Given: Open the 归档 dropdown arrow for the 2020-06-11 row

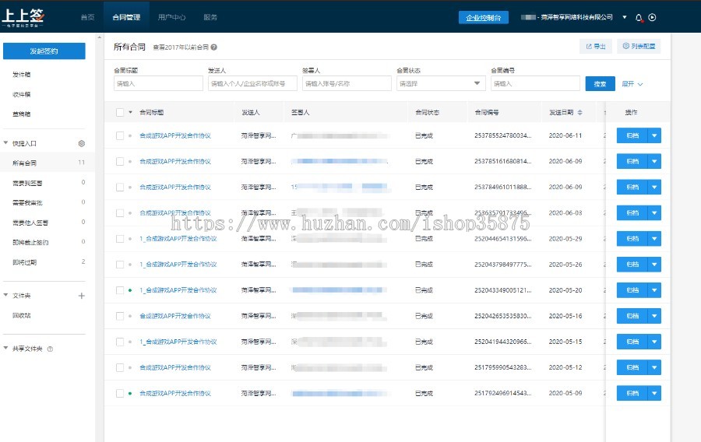Looking at the screenshot, I should point(654,135).
